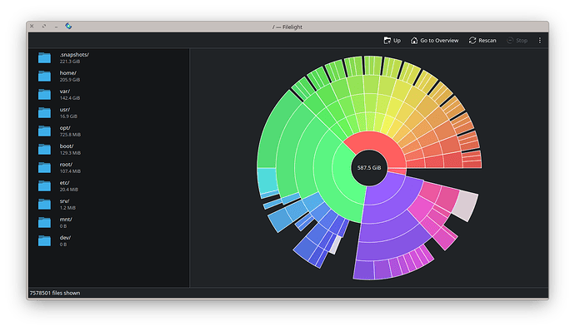Click the disabled Stop button
This screenshot has height=331, width=575.
point(517,40)
